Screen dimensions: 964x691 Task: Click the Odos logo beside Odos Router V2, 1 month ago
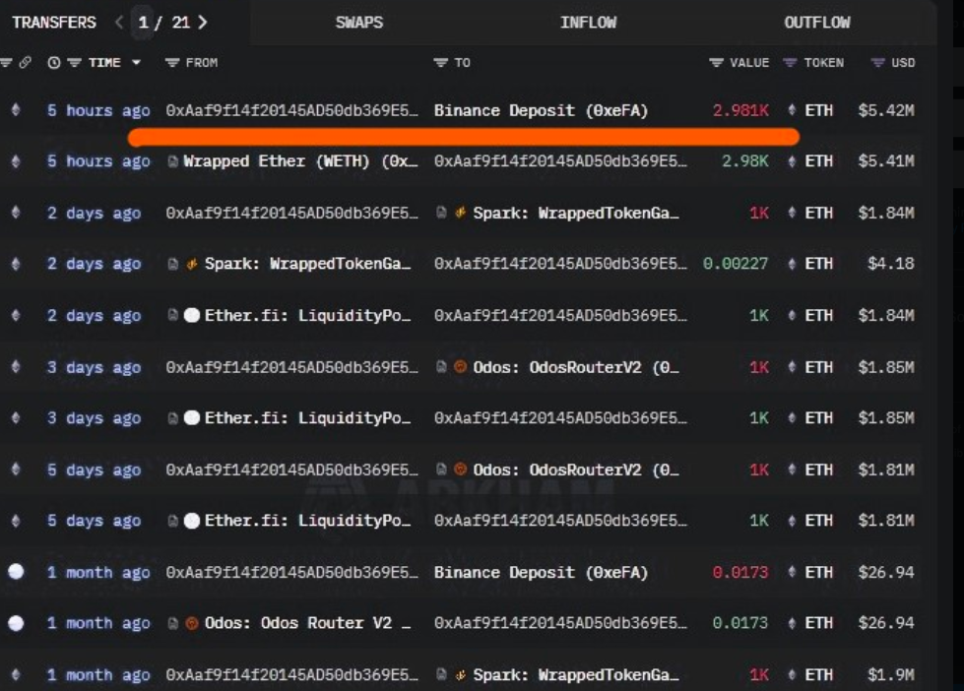point(192,623)
